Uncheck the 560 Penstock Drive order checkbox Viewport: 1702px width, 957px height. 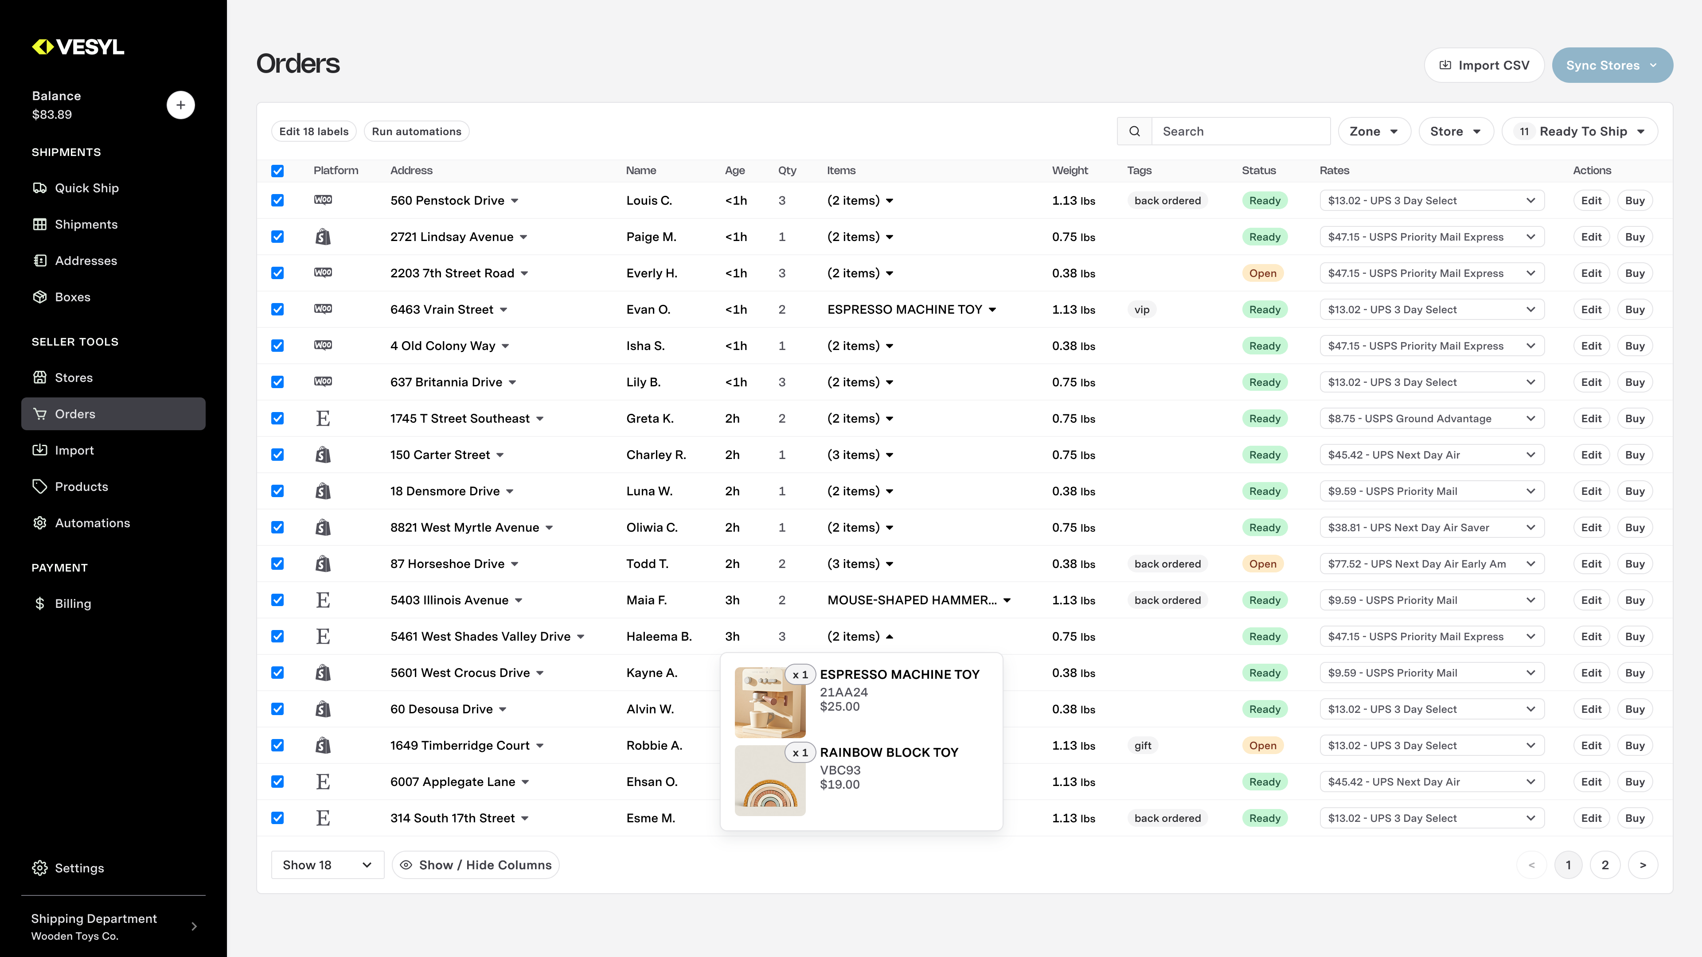[x=277, y=201]
